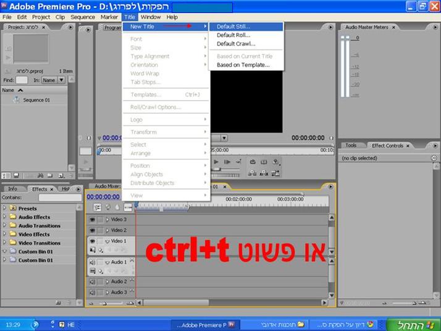Screen dimensions: 441x331
Task: Open Timeline panel flyout menu arrow
Action: (330, 186)
